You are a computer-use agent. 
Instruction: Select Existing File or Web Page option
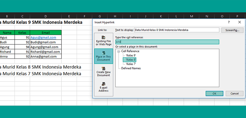point(104,41)
